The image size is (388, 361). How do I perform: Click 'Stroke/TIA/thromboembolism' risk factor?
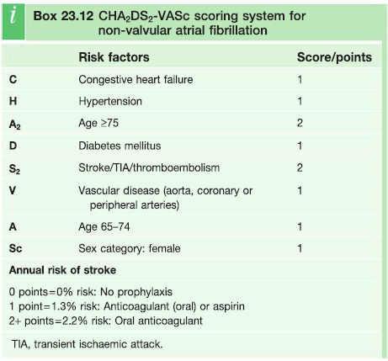click(149, 167)
